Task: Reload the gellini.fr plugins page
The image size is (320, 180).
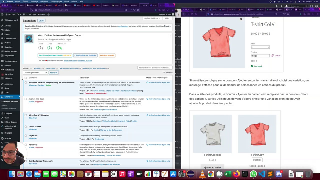Action: 10,10
